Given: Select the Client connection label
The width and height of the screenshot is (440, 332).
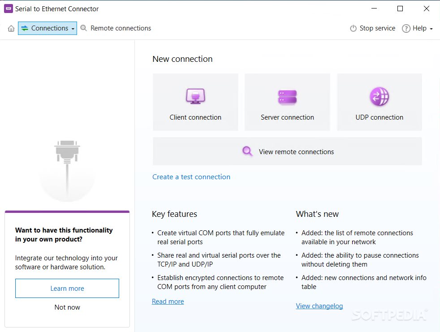Looking at the screenshot, I should 195,117.
